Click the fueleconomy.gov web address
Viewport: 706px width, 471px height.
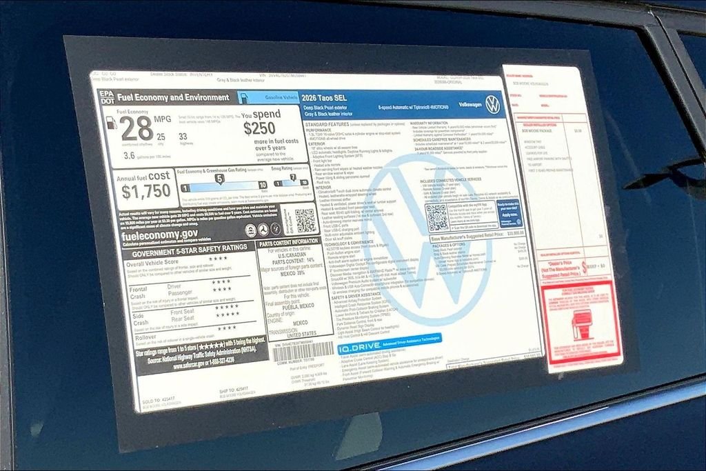[159, 235]
